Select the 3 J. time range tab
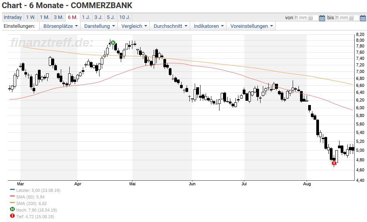The height and width of the screenshot is (222, 367). pyautogui.click(x=98, y=17)
